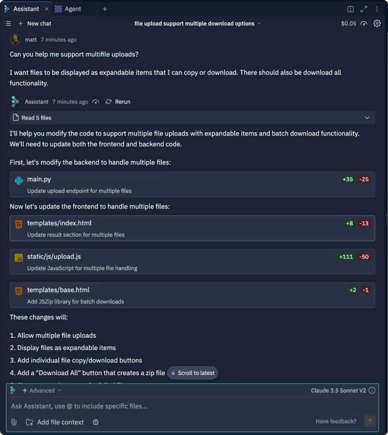Open a new tab with plus
Viewport: 388px width, 435px height.
click(105, 9)
